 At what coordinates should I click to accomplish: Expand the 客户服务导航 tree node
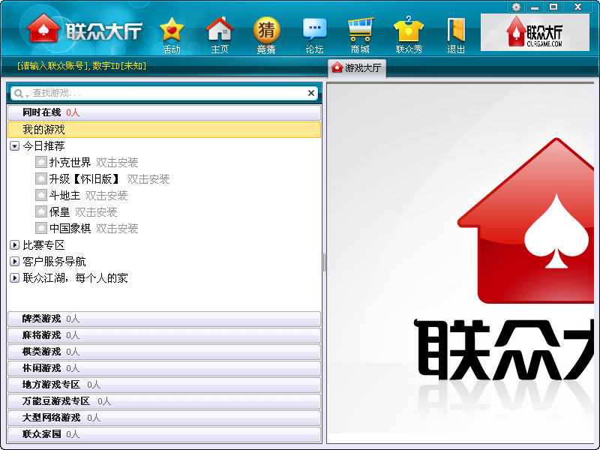pyautogui.click(x=14, y=262)
